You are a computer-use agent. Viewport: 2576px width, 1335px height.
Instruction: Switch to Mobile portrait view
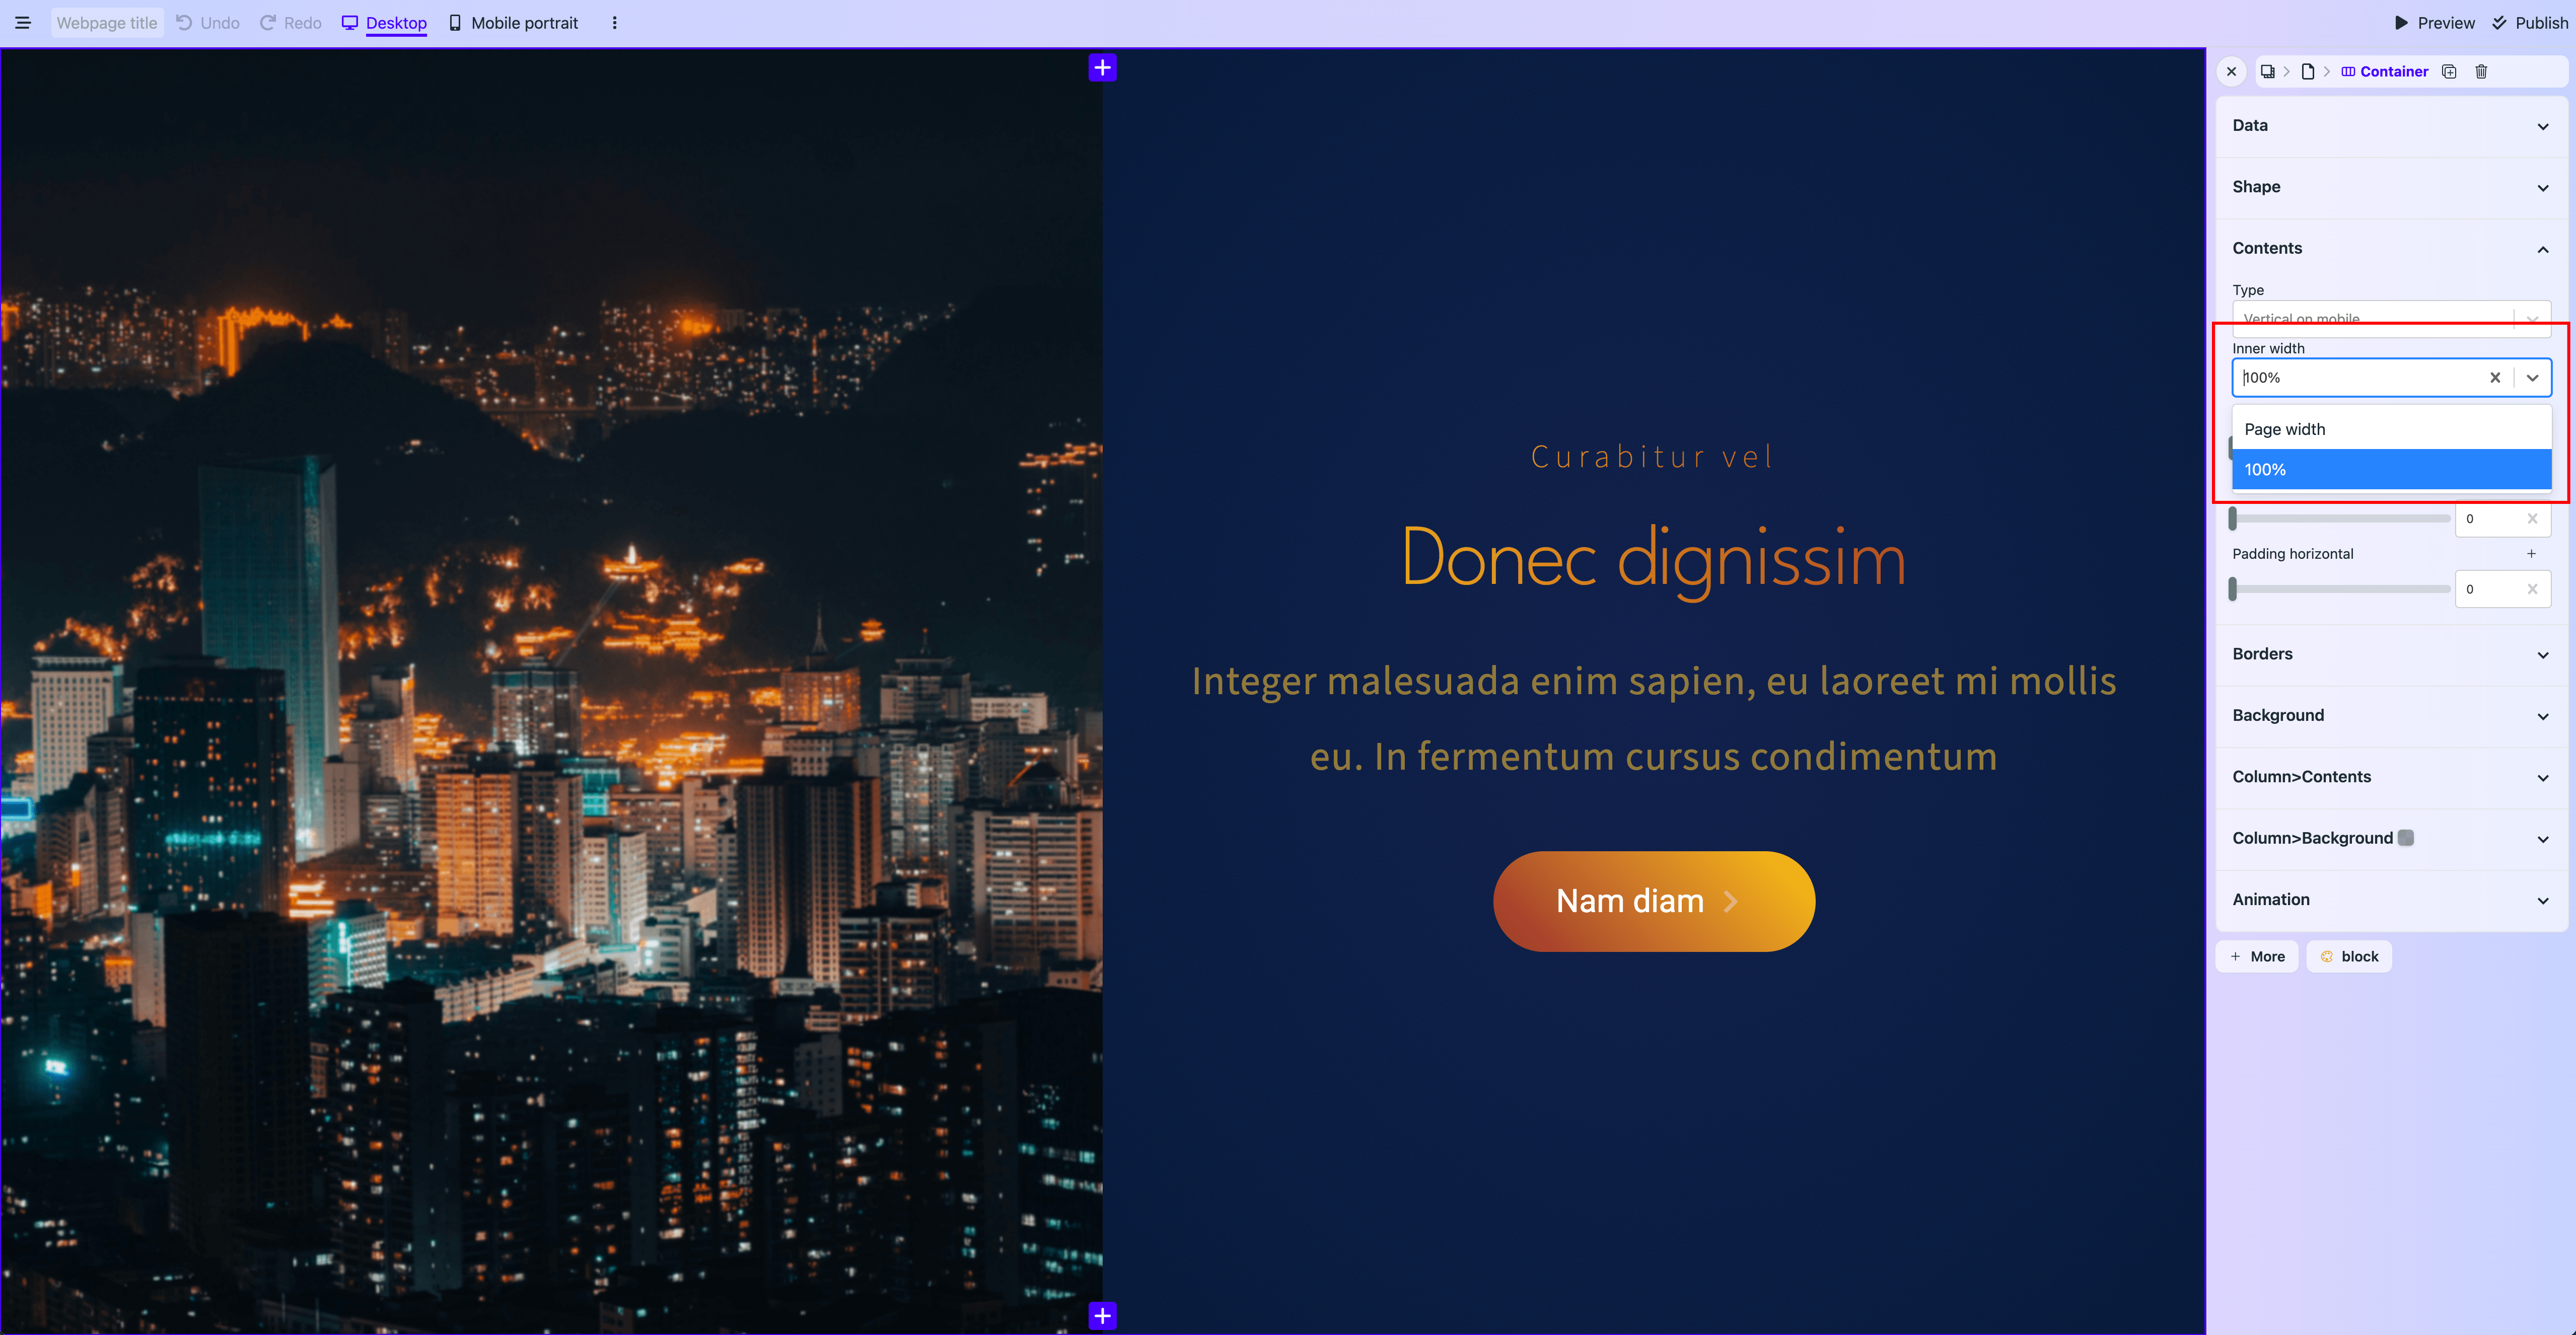pos(513,23)
